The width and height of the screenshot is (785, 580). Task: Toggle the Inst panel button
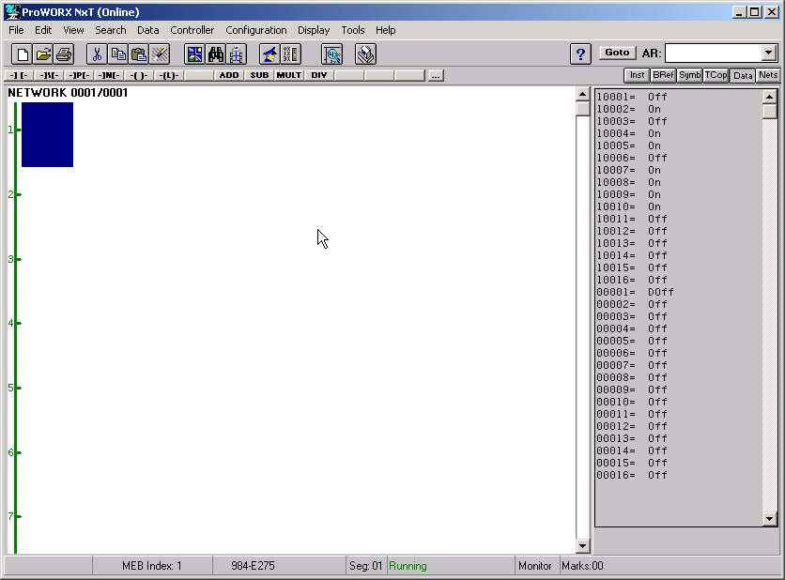tap(637, 75)
